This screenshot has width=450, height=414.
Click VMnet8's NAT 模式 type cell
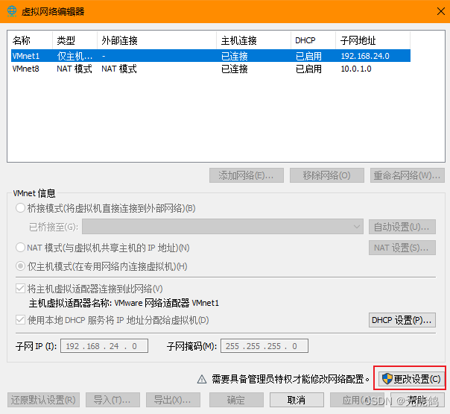pyautogui.click(x=75, y=69)
